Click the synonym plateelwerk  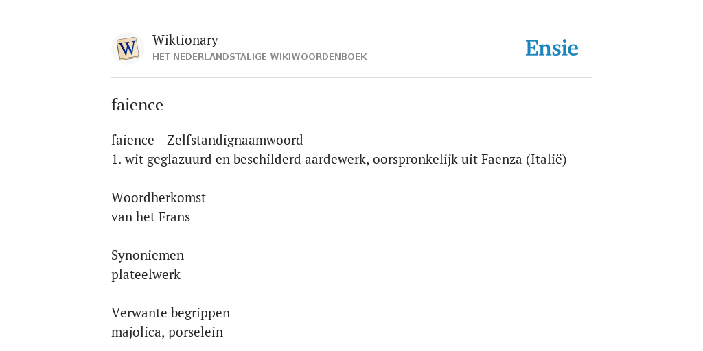146,274
